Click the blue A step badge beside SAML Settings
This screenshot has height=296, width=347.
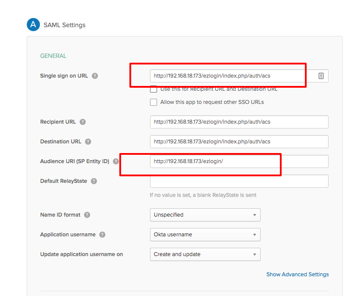click(x=33, y=25)
